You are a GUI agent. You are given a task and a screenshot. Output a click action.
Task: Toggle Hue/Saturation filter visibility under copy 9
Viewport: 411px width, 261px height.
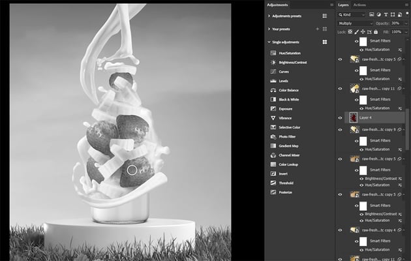tap(361, 149)
